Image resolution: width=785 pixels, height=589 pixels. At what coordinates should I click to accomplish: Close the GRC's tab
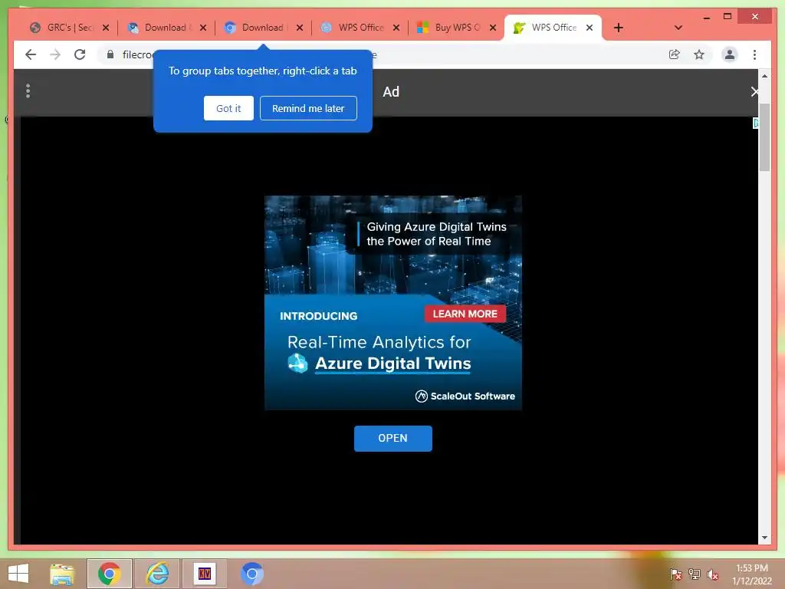[106, 28]
